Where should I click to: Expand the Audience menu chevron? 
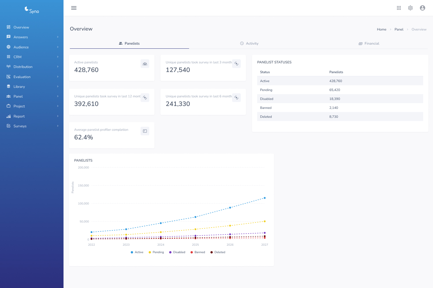click(x=58, y=47)
